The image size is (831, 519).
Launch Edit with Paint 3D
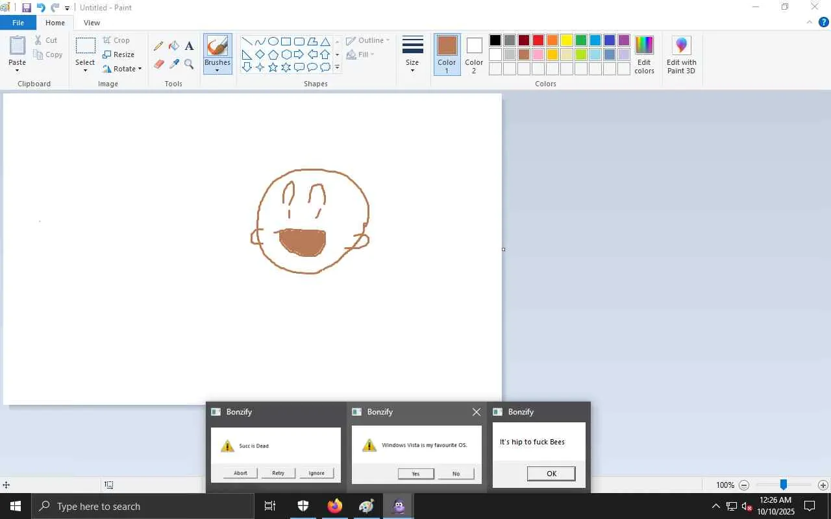(x=681, y=54)
